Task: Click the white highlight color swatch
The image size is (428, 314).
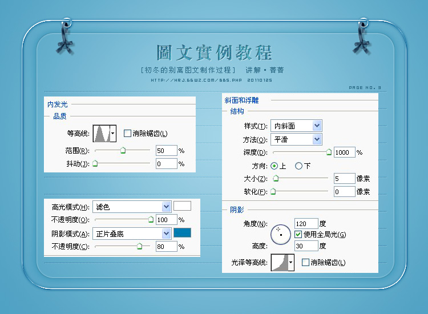Action: (x=182, y=206)
